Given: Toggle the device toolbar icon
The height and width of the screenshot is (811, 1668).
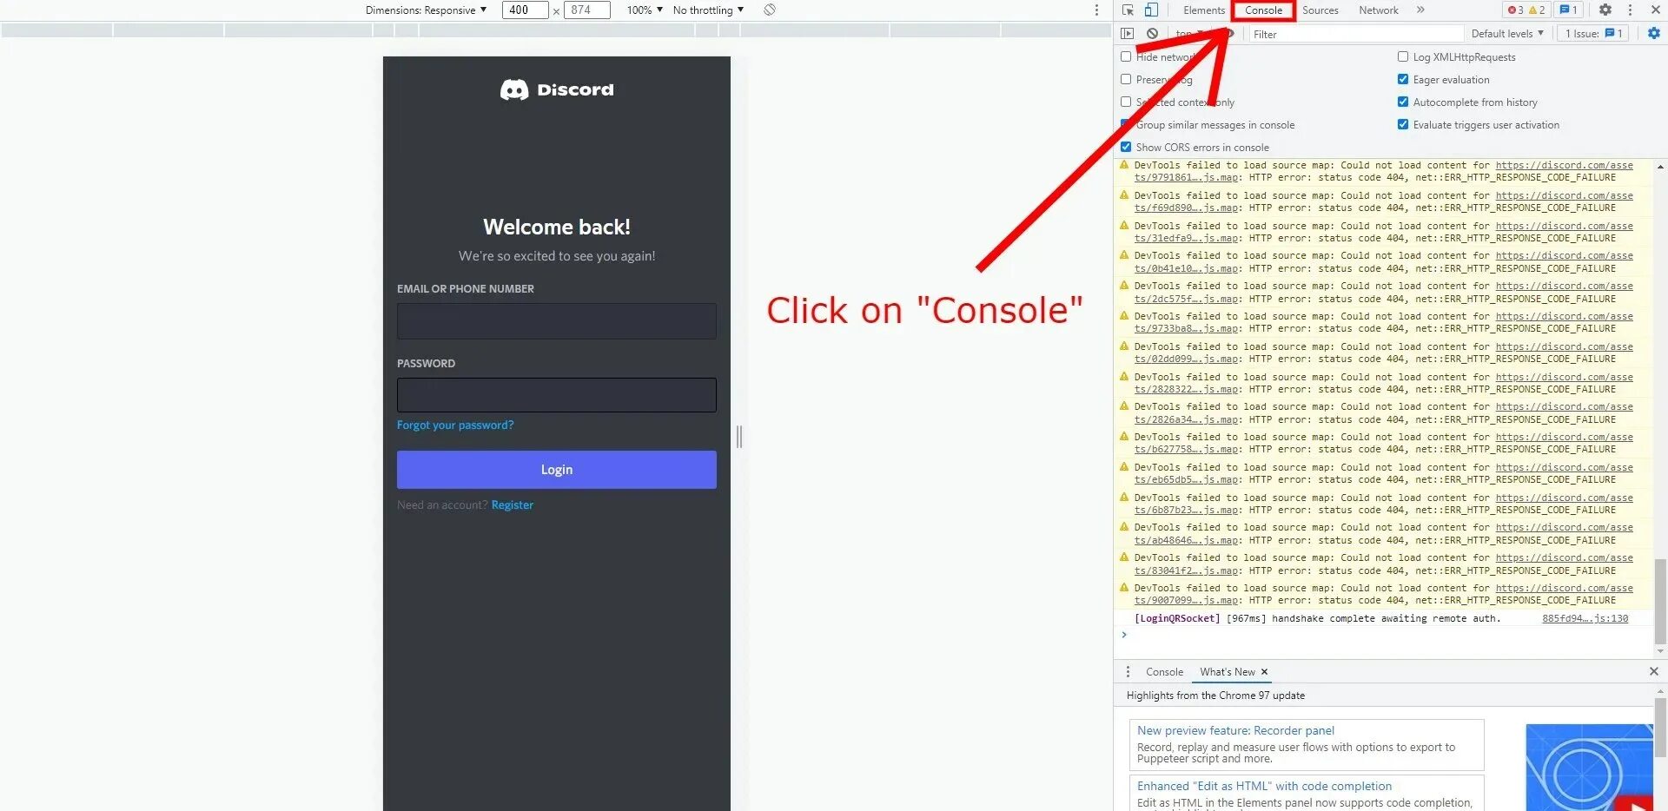Looking at the screenshot, I should 1151,10.
